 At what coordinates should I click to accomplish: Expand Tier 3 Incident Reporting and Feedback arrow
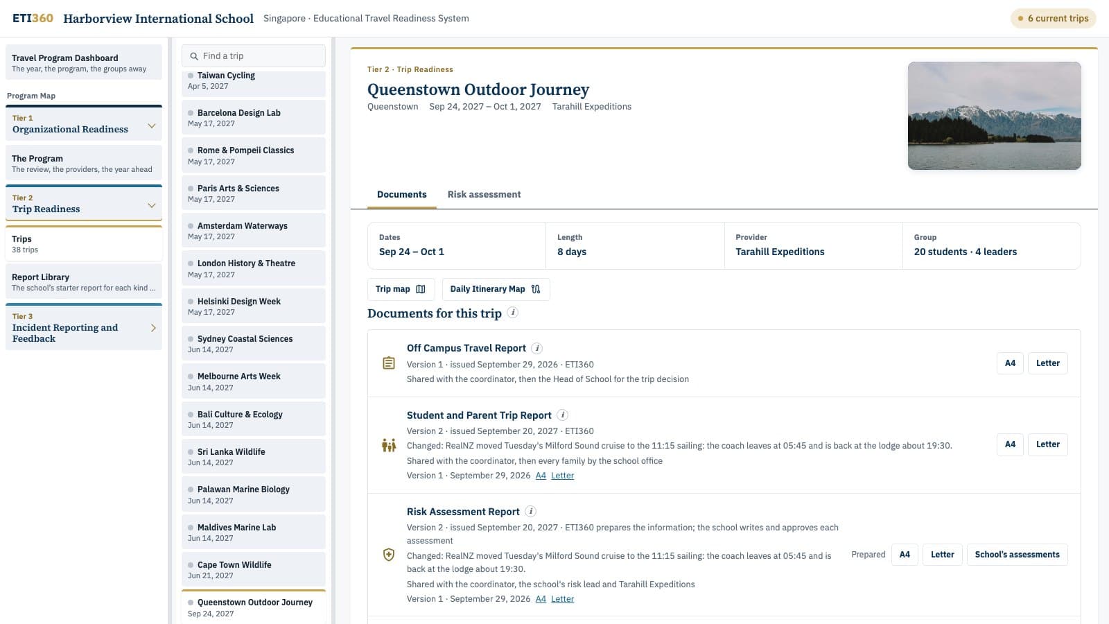coord(153,328)
